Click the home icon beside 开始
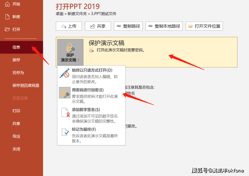The height and width of the screenshot is (176, 249). pos(7,4)
